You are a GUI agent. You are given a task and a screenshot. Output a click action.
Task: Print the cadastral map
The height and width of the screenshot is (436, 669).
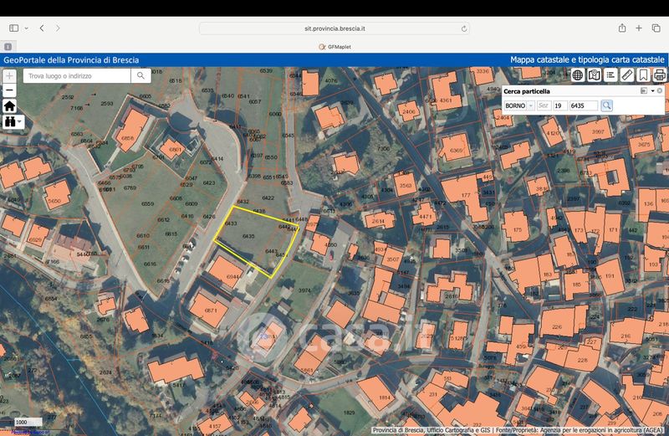[x=659, y=75]
